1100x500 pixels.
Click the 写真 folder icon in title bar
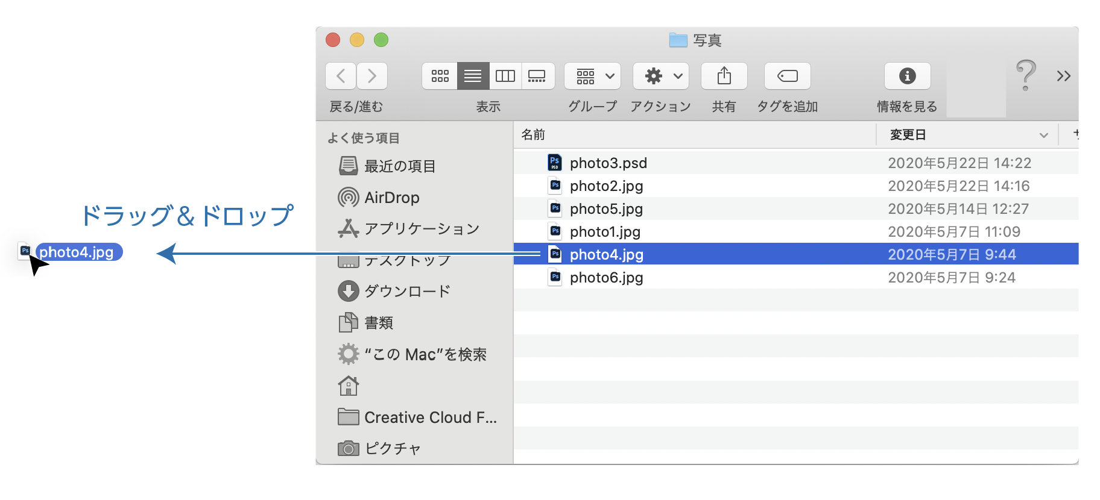click(678, 40)
